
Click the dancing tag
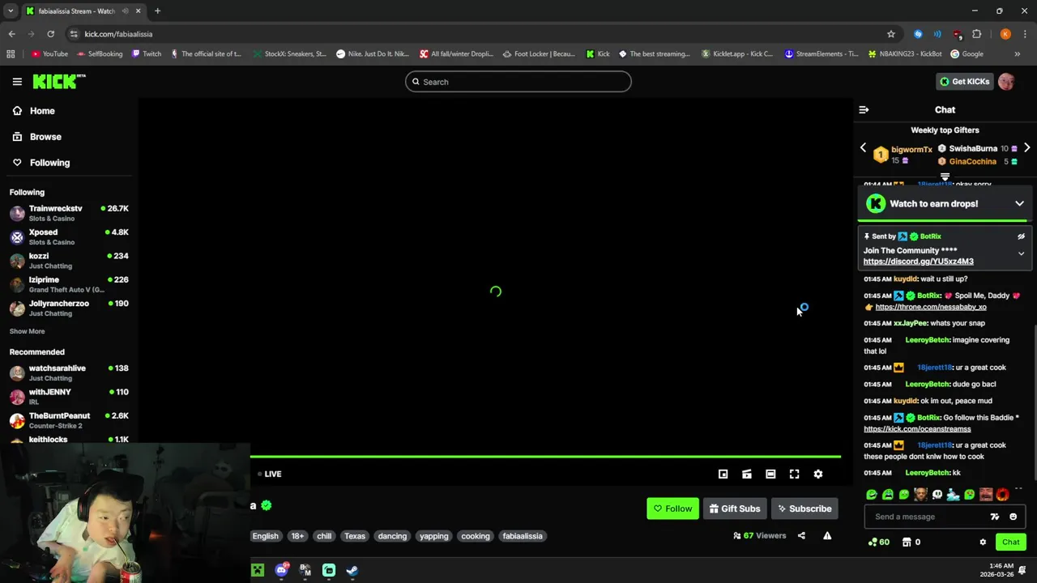click(392, 536)
